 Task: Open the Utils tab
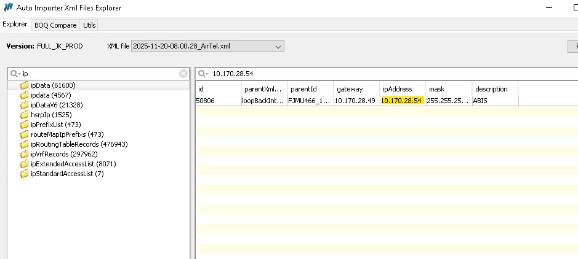click(89, 25)
